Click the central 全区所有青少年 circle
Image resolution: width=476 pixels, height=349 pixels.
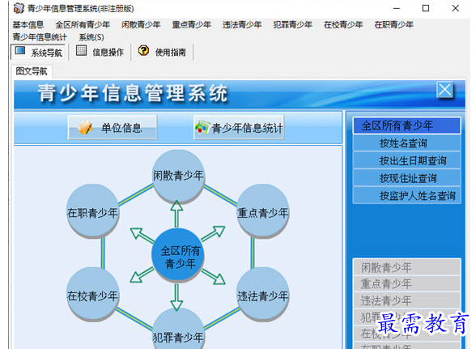pos(178,255)
